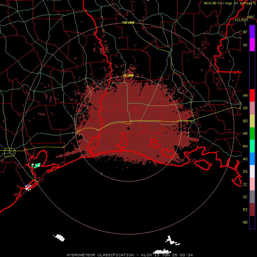
Task: Click the HR dark green legend swatch
Action: tap(252, 134)
